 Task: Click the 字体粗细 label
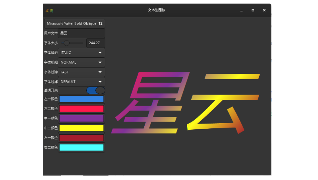pos(51,62)
